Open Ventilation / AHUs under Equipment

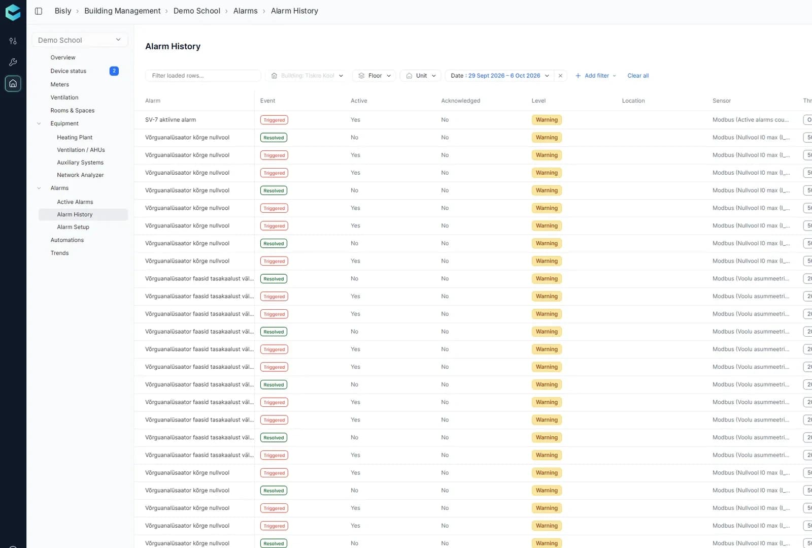[x=81, y=150]
